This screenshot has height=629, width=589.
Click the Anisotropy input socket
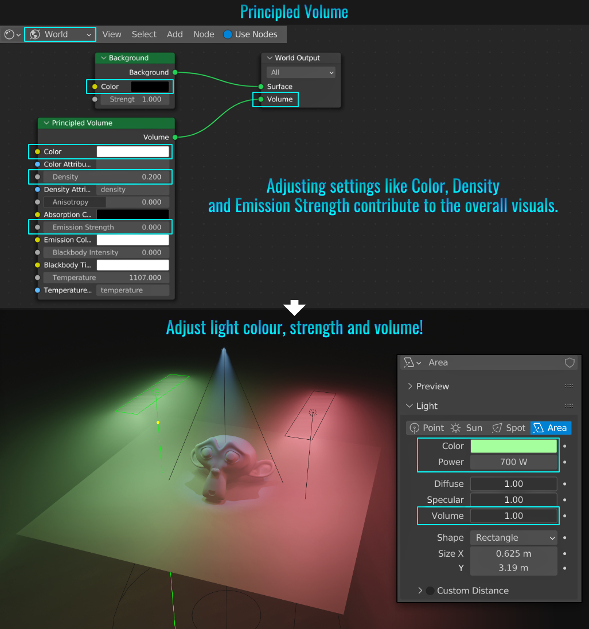37,202
